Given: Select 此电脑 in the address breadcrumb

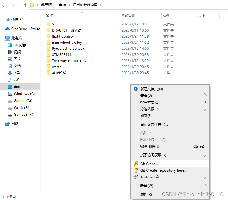Looking at the screenshot, I should (46, 5).
